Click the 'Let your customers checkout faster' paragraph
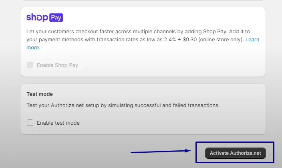This screenshot has height=168, width=282. tap(143, 39)
